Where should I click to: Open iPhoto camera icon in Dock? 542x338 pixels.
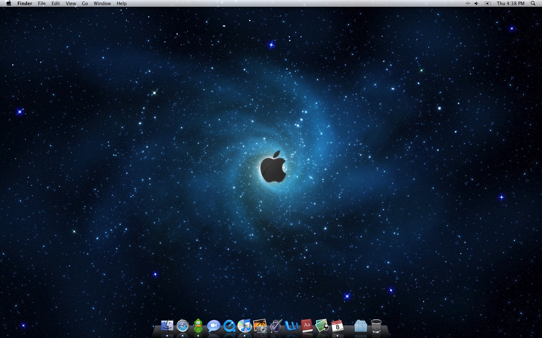tap(260, 326)
